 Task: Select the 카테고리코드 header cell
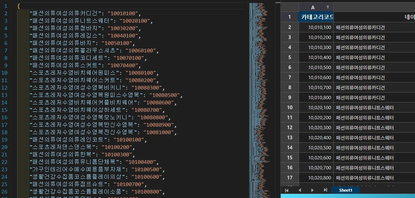pos(316,17)
